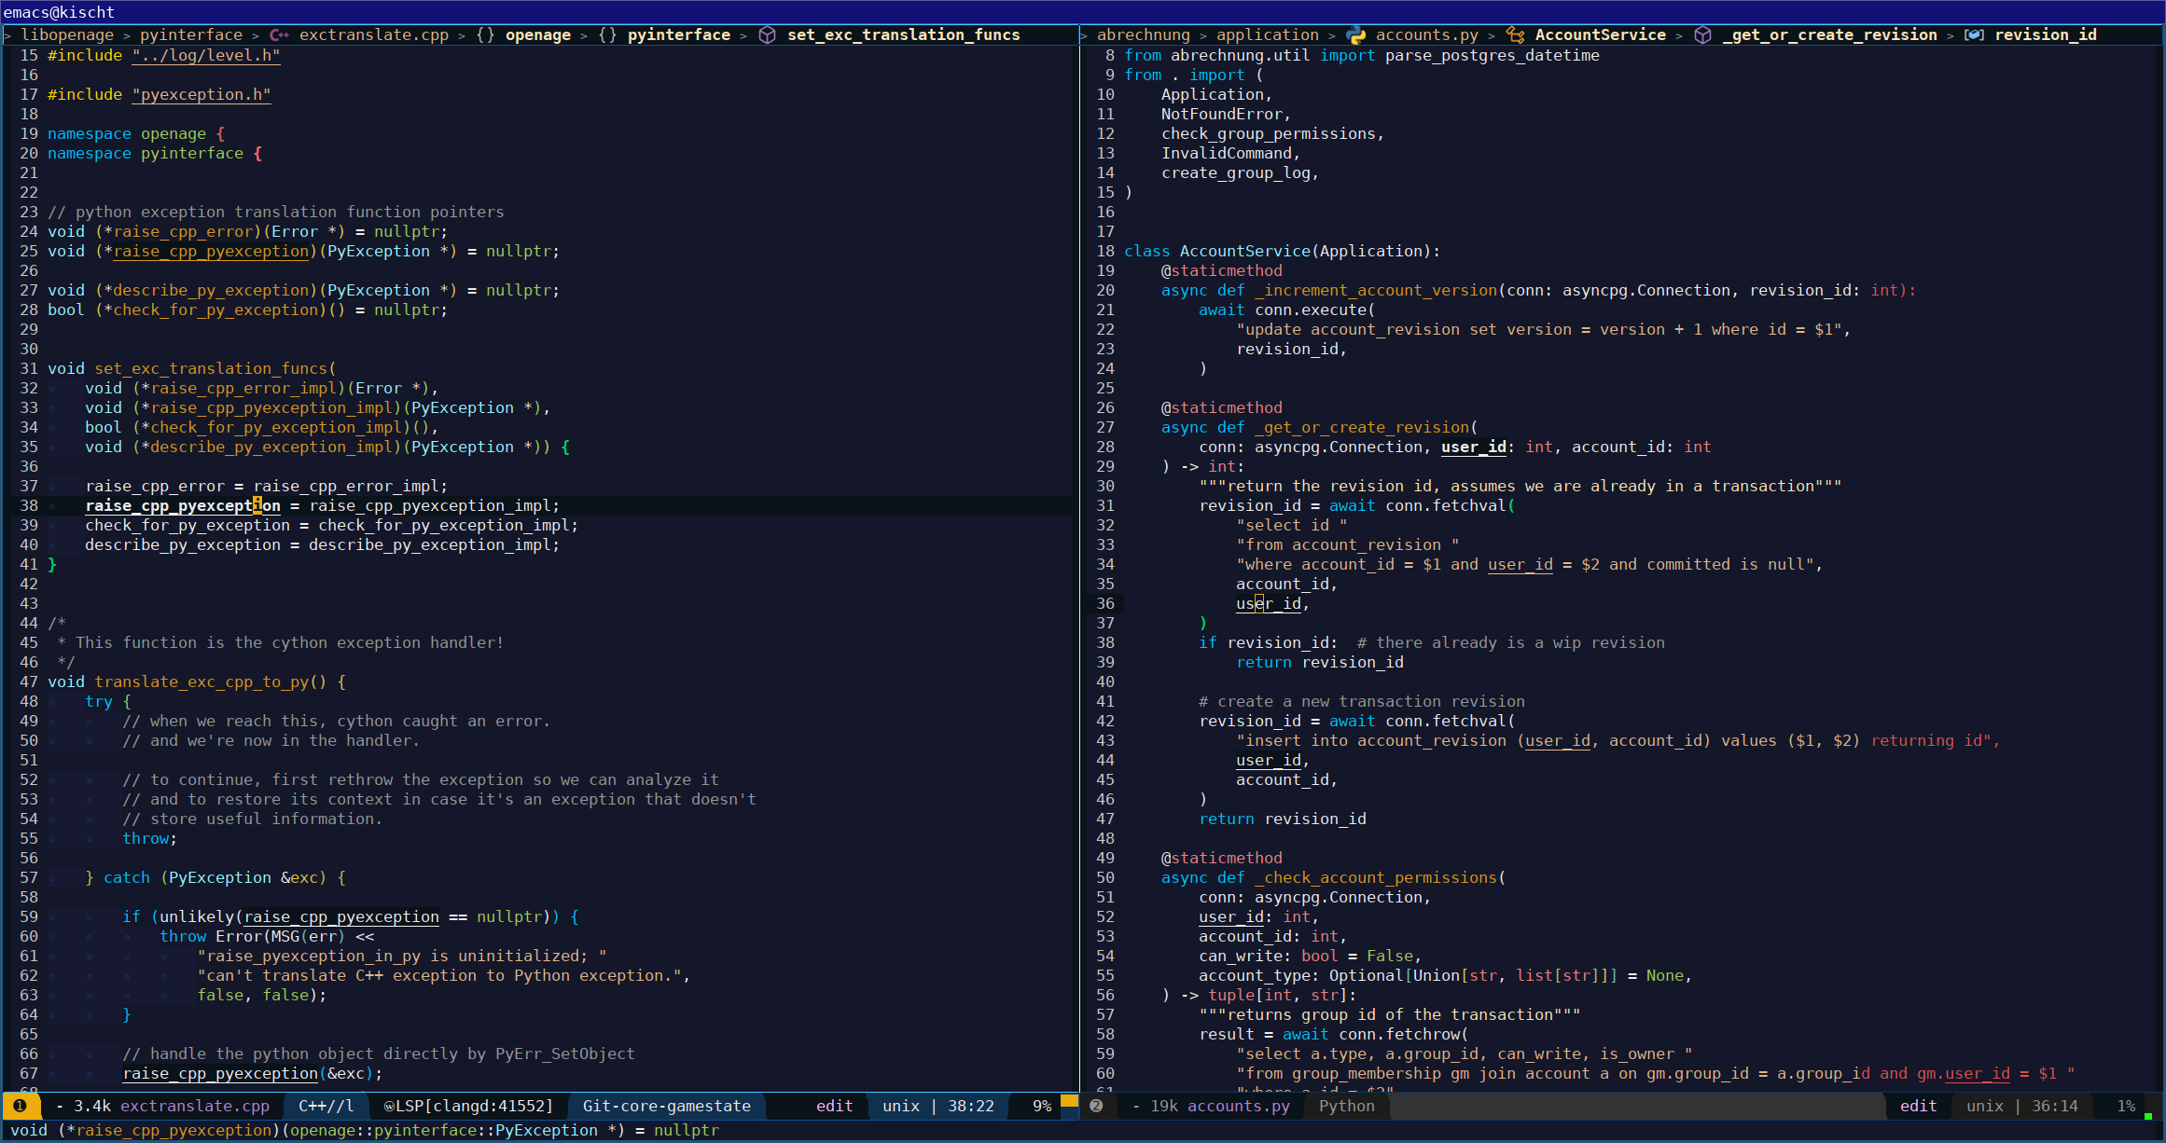Screen dimensions: 2166x1143
Task: Click the C++//l major mode indicator
Action: point(326,1106)
